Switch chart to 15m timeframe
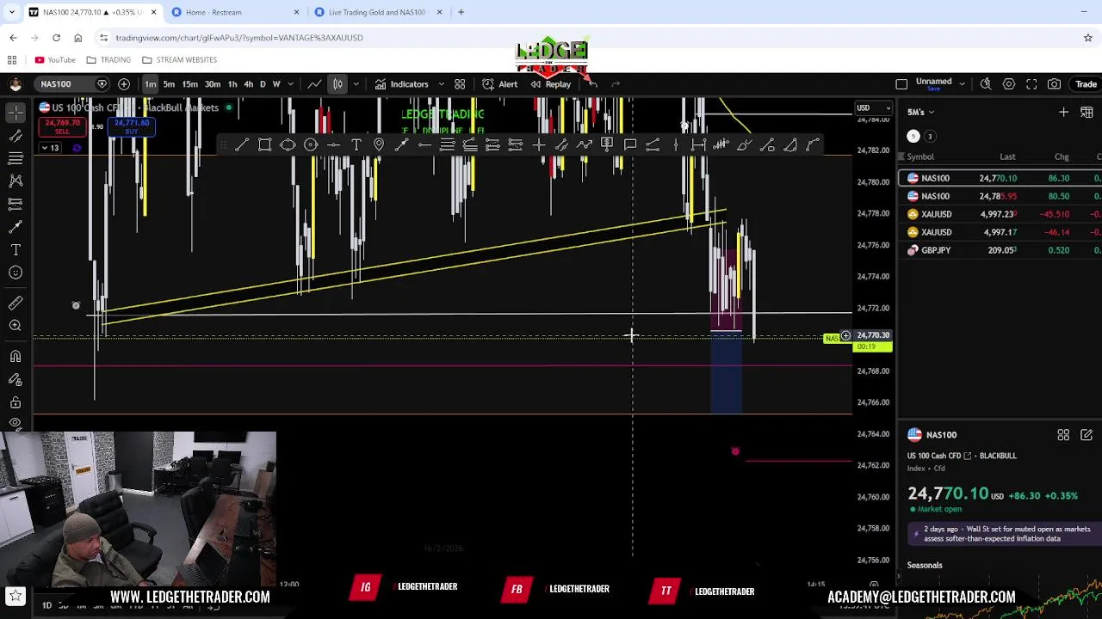1102x619 pixels. pos(189,84)
